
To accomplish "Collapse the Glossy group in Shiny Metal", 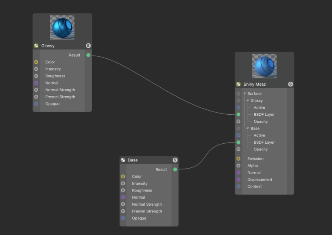I will 248,101.
